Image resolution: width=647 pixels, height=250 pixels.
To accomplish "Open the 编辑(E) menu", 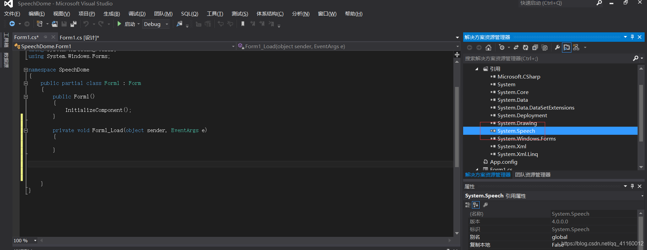I will click(x=37, y=14).
